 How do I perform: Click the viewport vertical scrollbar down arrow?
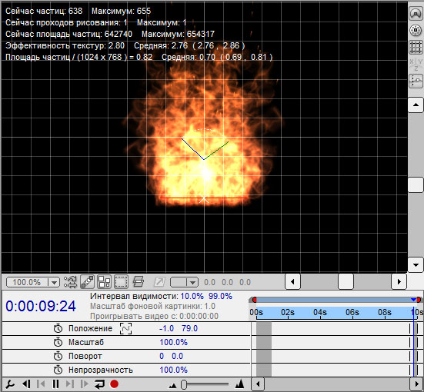click(416, 265)
